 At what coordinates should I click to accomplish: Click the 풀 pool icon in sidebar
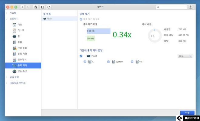(15, 36)
